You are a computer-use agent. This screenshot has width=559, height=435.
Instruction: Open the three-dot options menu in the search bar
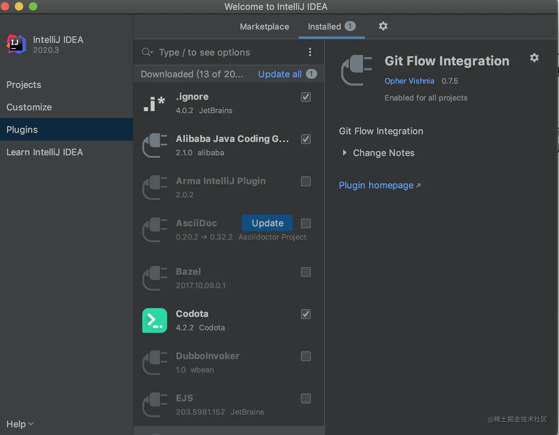[310, 52]
